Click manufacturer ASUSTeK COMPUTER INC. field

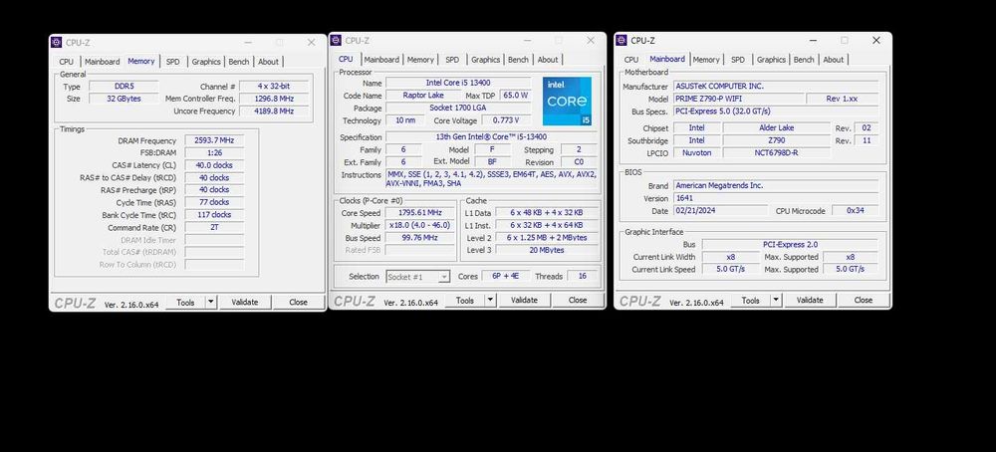776,87
